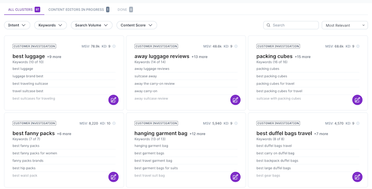The width and height of the screenshot is (372, 189).
Task: Click keyword 'away carry-on'
Action: [x=146, y=91]
